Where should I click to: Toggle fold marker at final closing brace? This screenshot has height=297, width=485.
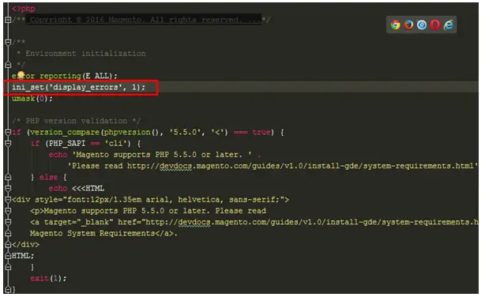tap(8, 290)
